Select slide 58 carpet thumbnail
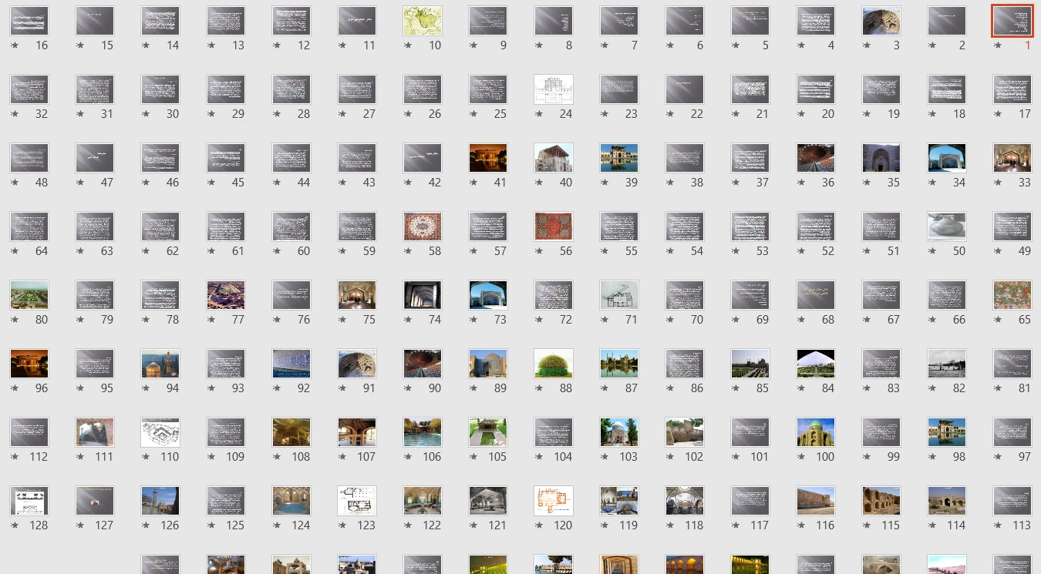The width and height of the screenshot is (1041, 574). [x=423, y=227]
